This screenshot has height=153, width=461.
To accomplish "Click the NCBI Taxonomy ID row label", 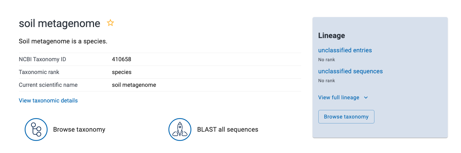I will pyautogui.click(x=42, y=59).
